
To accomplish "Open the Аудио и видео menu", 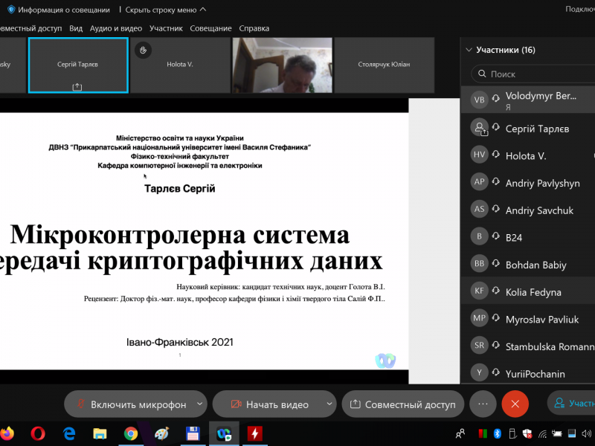I will pos(115,28).
